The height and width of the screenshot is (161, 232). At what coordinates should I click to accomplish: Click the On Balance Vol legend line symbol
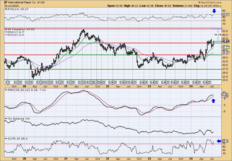[6, 118]
